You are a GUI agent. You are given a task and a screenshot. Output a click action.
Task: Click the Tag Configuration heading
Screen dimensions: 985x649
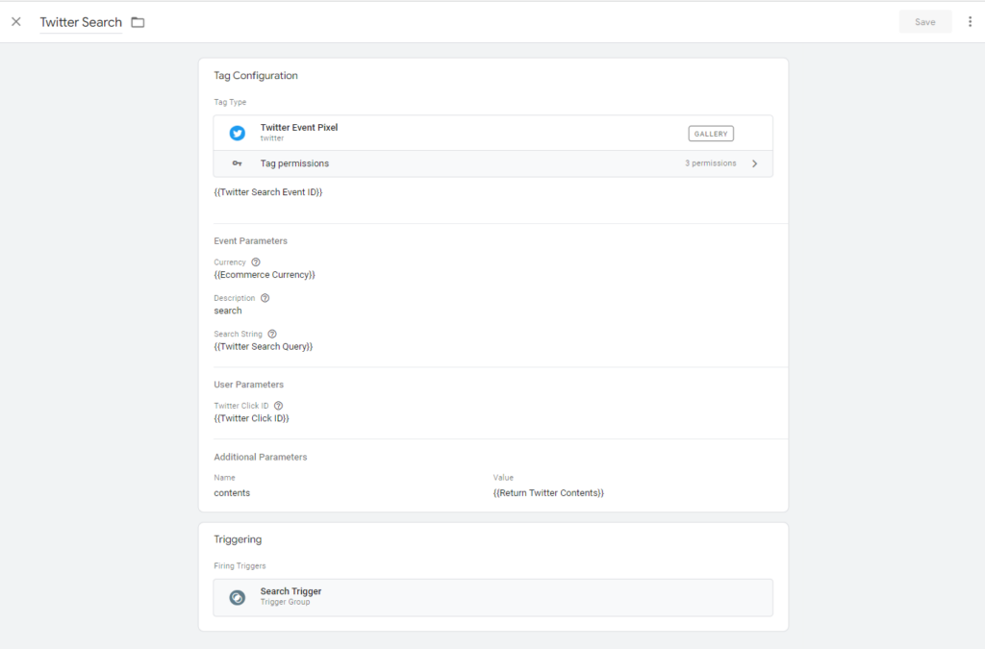(x=256, y=76)
